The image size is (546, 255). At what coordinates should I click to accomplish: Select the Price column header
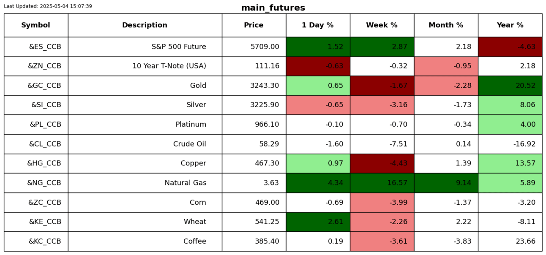[254, 25]
